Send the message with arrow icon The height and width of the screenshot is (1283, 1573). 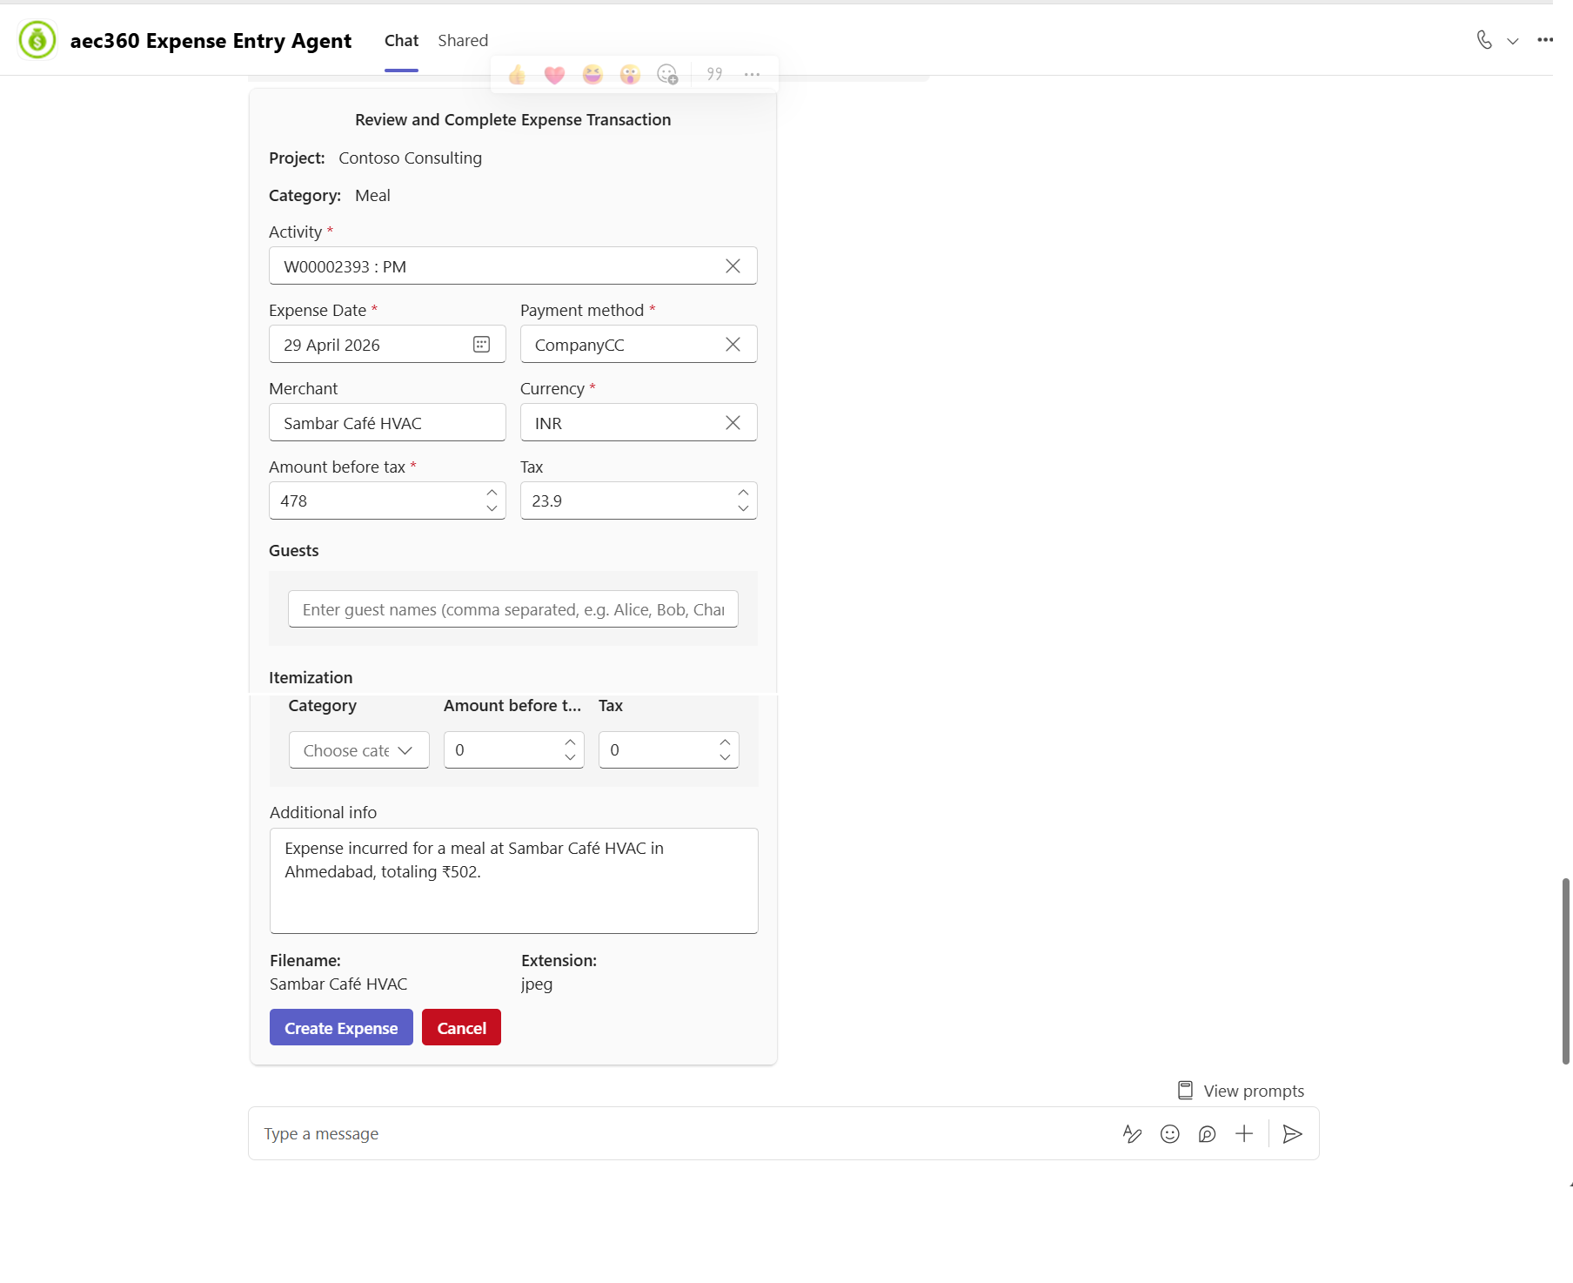[x=1293, y=1134]
